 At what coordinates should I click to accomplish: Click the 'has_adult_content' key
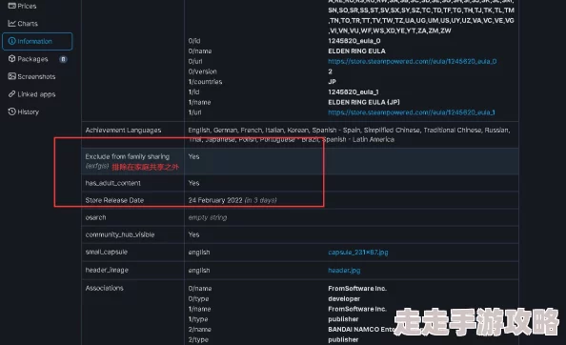(113, 183)
